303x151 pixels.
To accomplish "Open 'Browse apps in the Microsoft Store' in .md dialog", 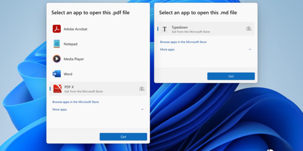I will [x=183, y=42].
